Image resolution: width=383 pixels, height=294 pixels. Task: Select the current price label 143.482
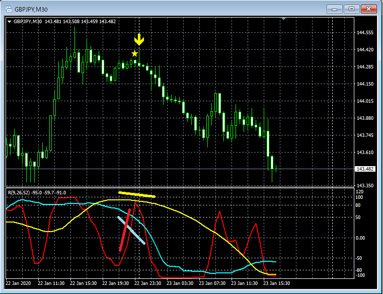(x=365, y=169)
